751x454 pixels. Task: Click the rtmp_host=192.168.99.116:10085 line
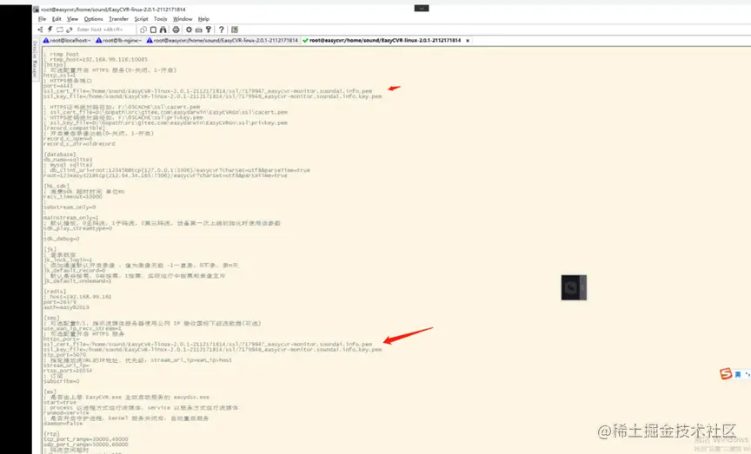[99, 60]
